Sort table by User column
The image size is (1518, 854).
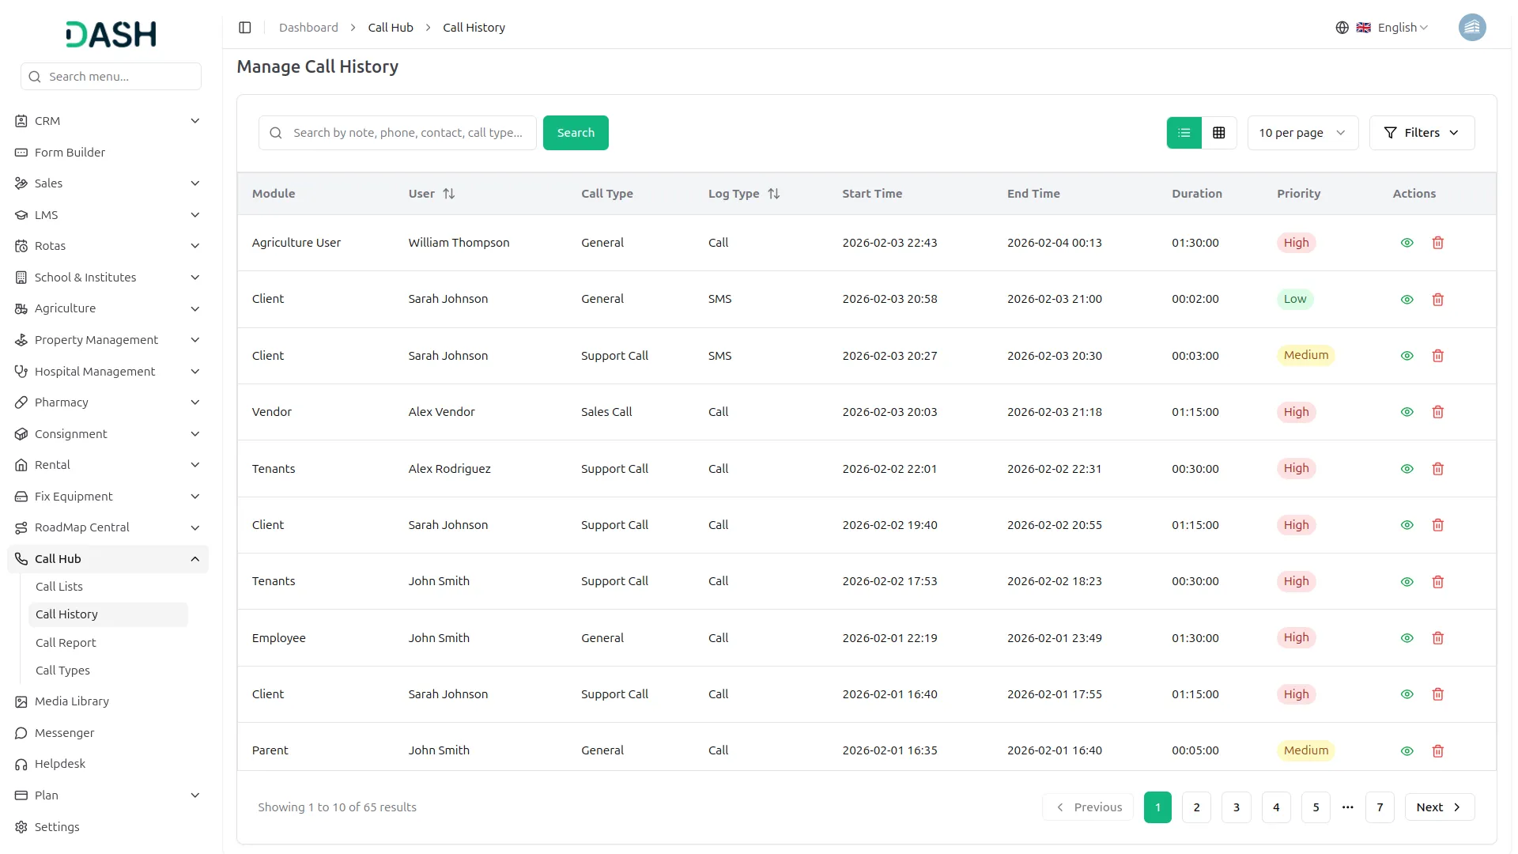448,194
